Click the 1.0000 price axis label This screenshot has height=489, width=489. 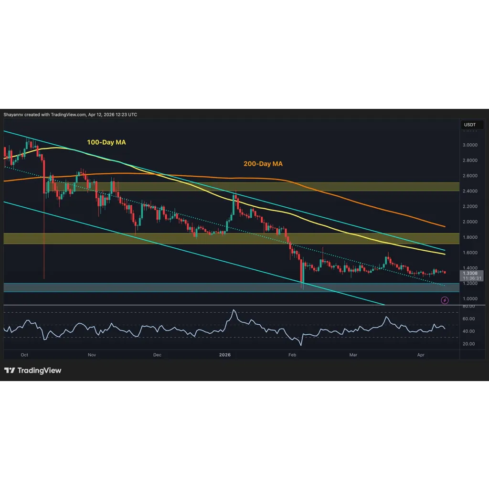pyautogui.click(x=470, y=299)
